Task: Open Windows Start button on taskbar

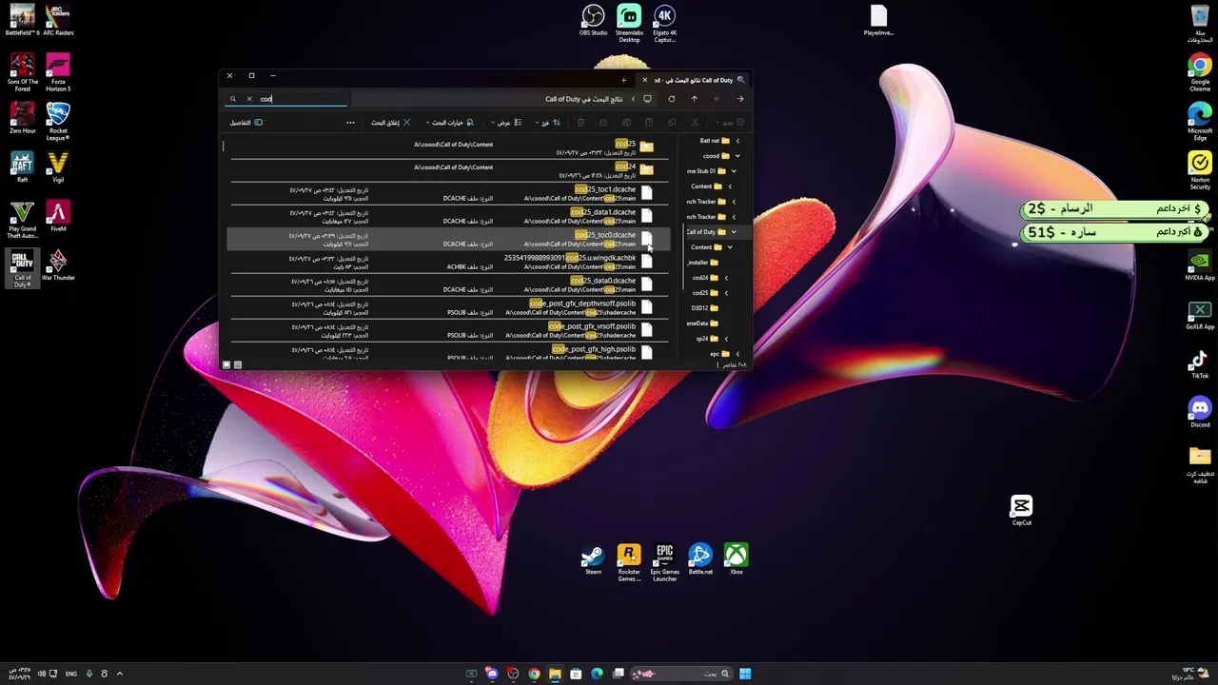Action: point(745,674)
